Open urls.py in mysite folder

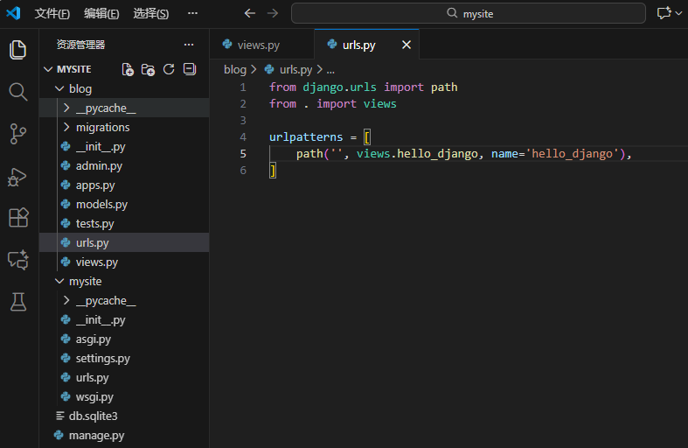pos(124,378)
